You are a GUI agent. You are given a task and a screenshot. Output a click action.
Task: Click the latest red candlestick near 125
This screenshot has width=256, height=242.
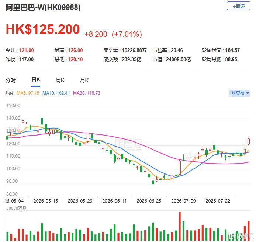point(249,141)
